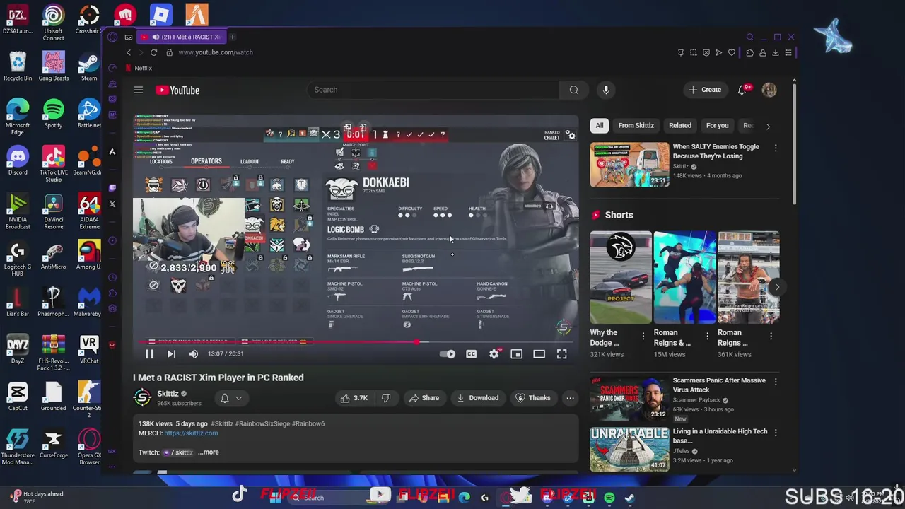
Task: Search with voice microphone
Action: 606,90
